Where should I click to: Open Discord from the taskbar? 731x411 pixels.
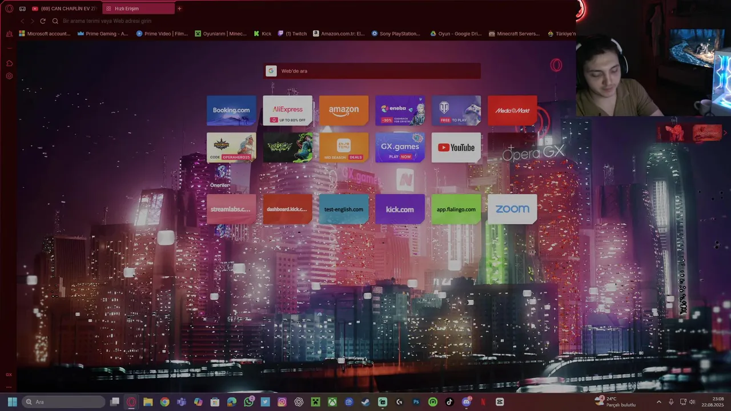[467, 402]
